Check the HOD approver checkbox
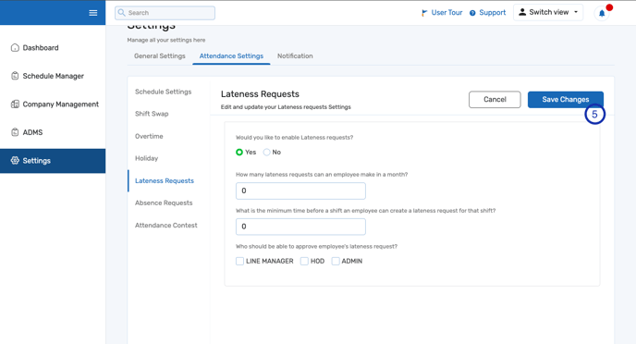Viewport: 636px width, 344px height. pyautogui.click(x=304, y=262)
